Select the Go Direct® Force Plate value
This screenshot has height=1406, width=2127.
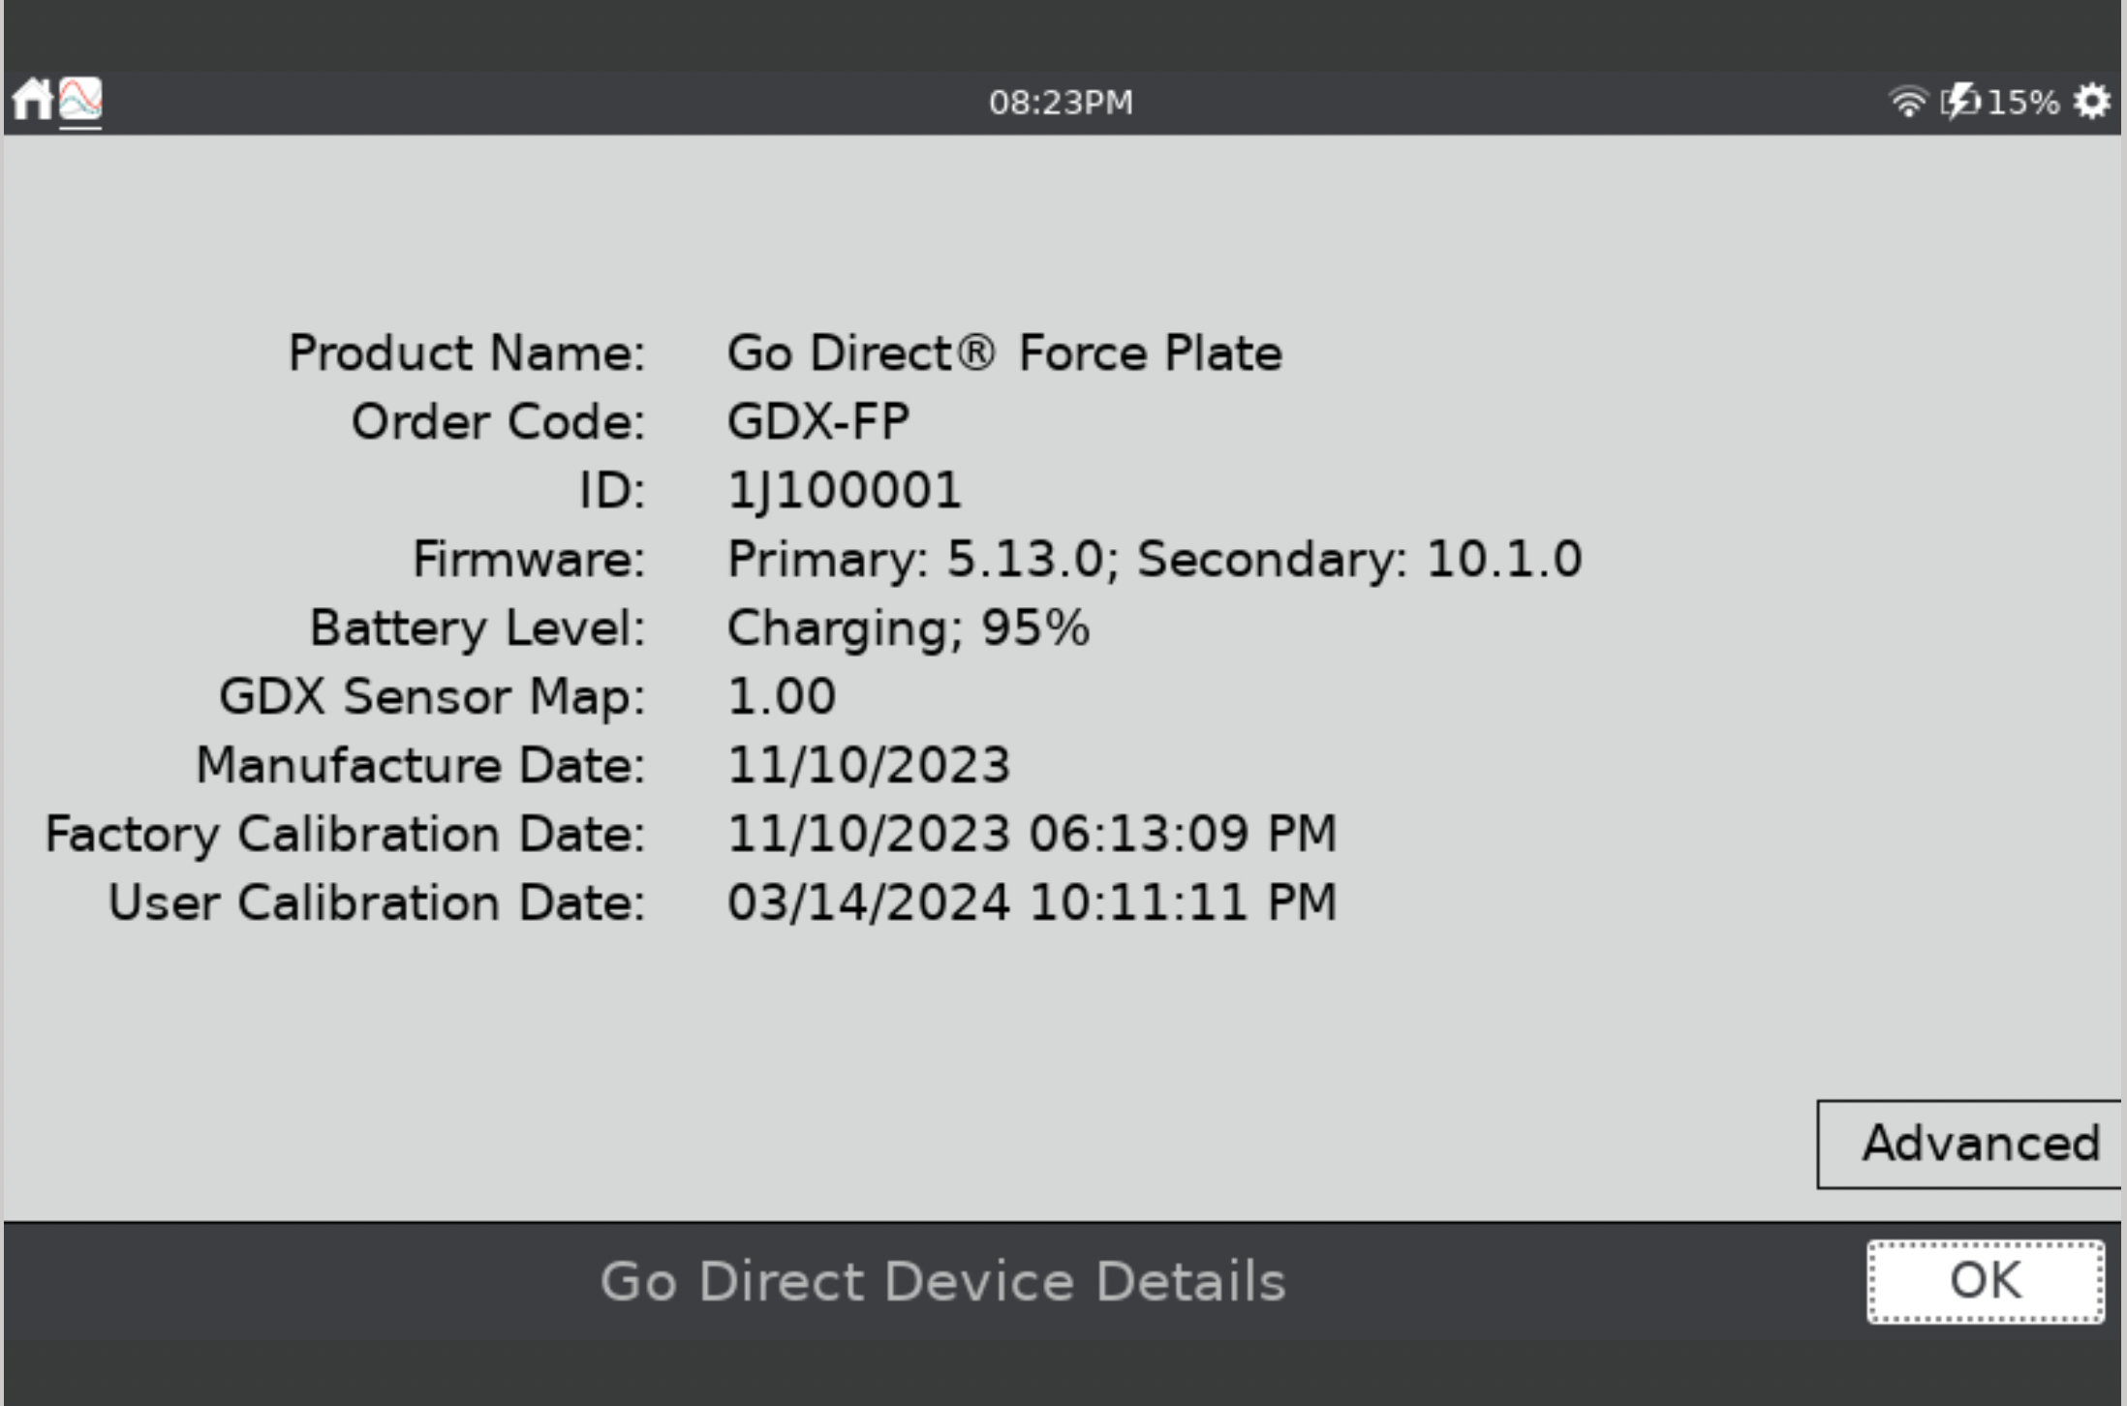1004,352
